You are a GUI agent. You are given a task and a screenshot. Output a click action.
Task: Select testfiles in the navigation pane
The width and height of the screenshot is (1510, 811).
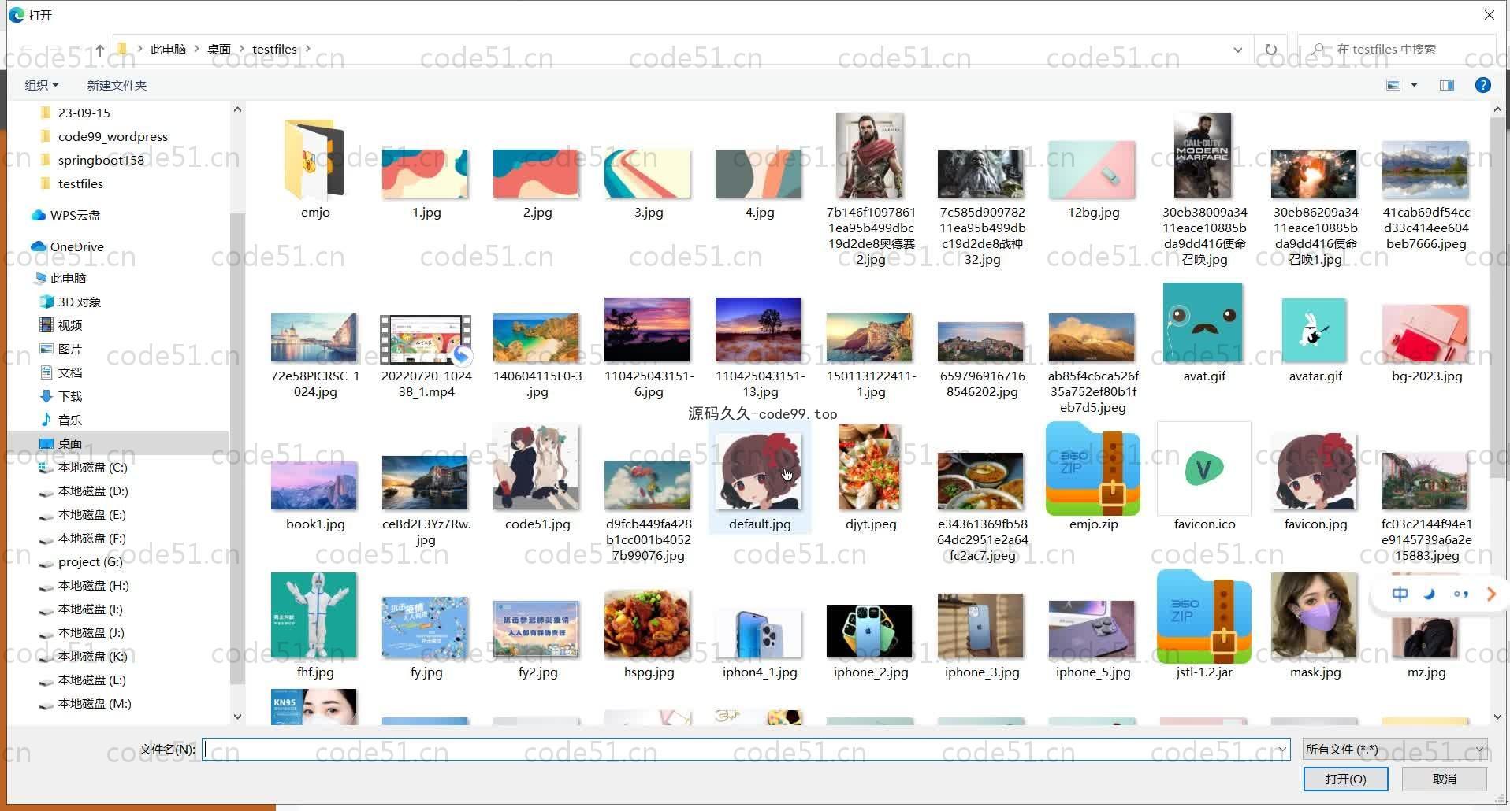(x=80, y=183)
